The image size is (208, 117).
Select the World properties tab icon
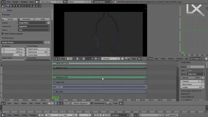coord(17,6)
